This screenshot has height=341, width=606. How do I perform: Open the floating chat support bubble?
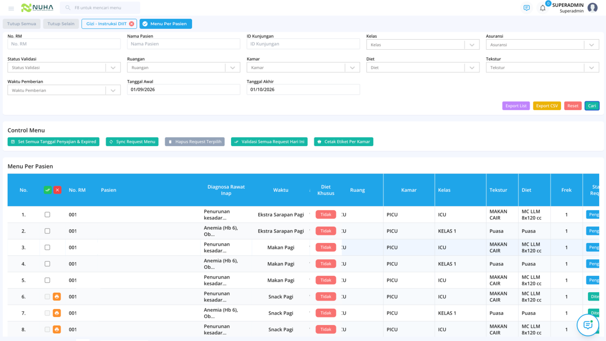click(588, 325)
